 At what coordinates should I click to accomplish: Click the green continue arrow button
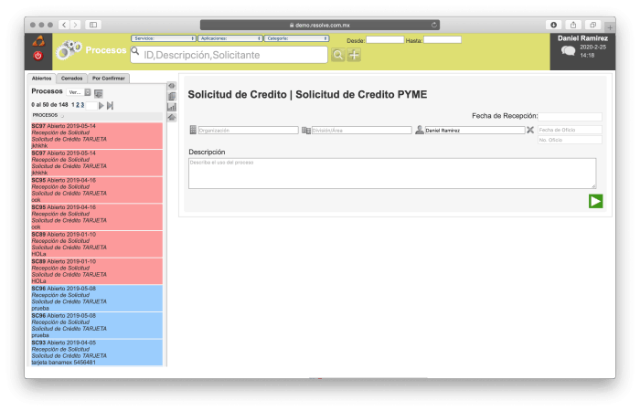tap(595, 201)
